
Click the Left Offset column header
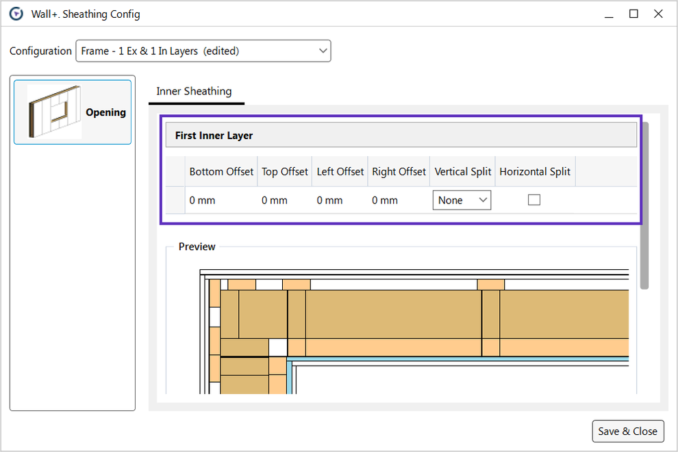pyautogui.click(x=340, y=172)
